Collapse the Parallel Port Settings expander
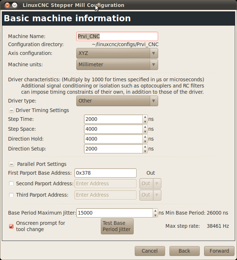Screen dimensions: 237x260 point(11,164)
